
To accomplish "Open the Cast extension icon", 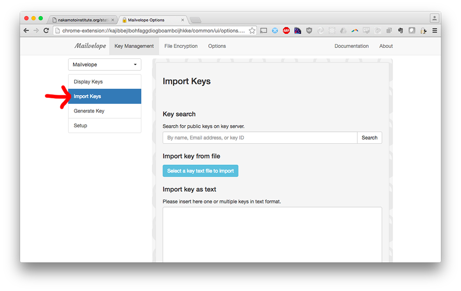I will pyautogui.click(x=264, y=30).
